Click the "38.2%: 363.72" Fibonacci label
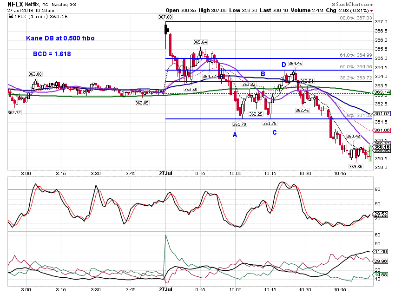Viewport: 395px width, 294px height. 355,78
